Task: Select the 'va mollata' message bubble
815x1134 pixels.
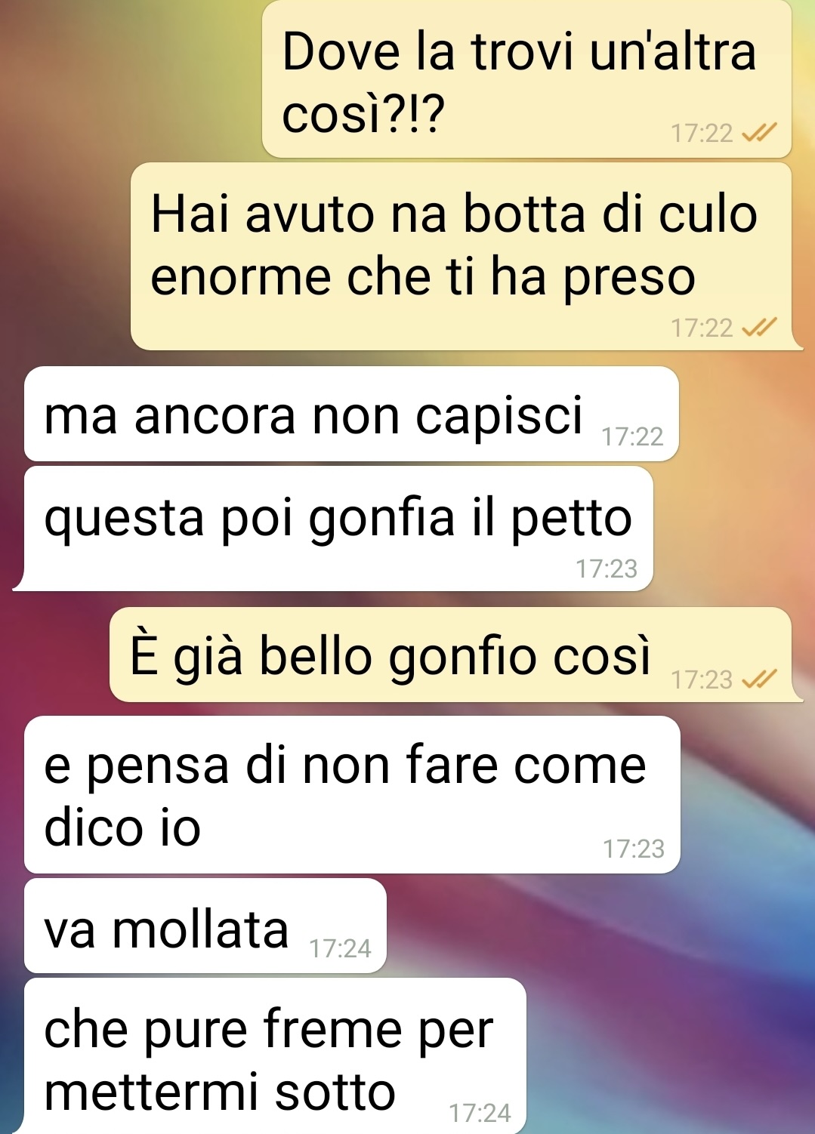Action: pos(205,926)
